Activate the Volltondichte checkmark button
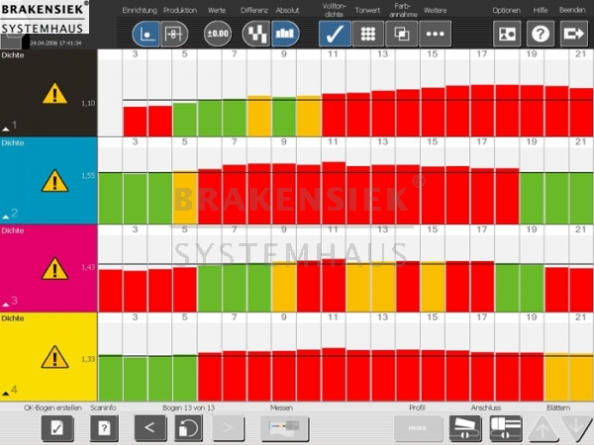Image resolution: width=594 pixels, height=445 pixels. [335, 34]
